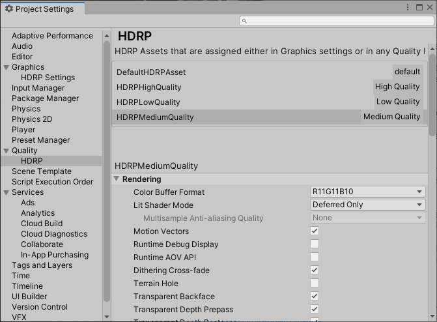Screen dimensions: 437x322
Task: Click the Project Settings gear icon
Action: 9,8
